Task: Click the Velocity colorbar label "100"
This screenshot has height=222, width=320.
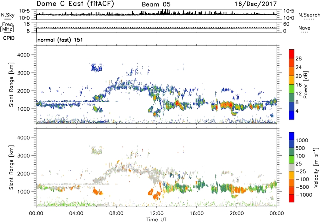Action: pyautogui.click(x=300, y=156)
